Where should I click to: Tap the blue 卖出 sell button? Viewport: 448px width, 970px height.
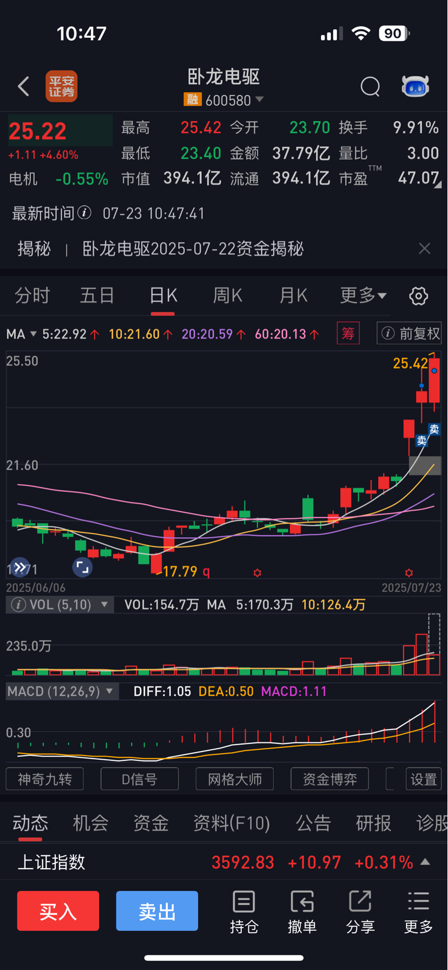(157, 911)
